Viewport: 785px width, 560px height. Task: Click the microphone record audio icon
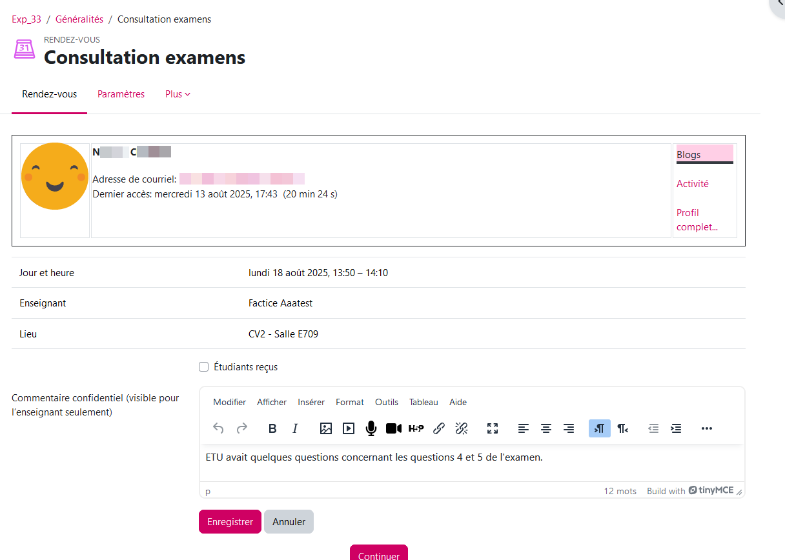371,428
